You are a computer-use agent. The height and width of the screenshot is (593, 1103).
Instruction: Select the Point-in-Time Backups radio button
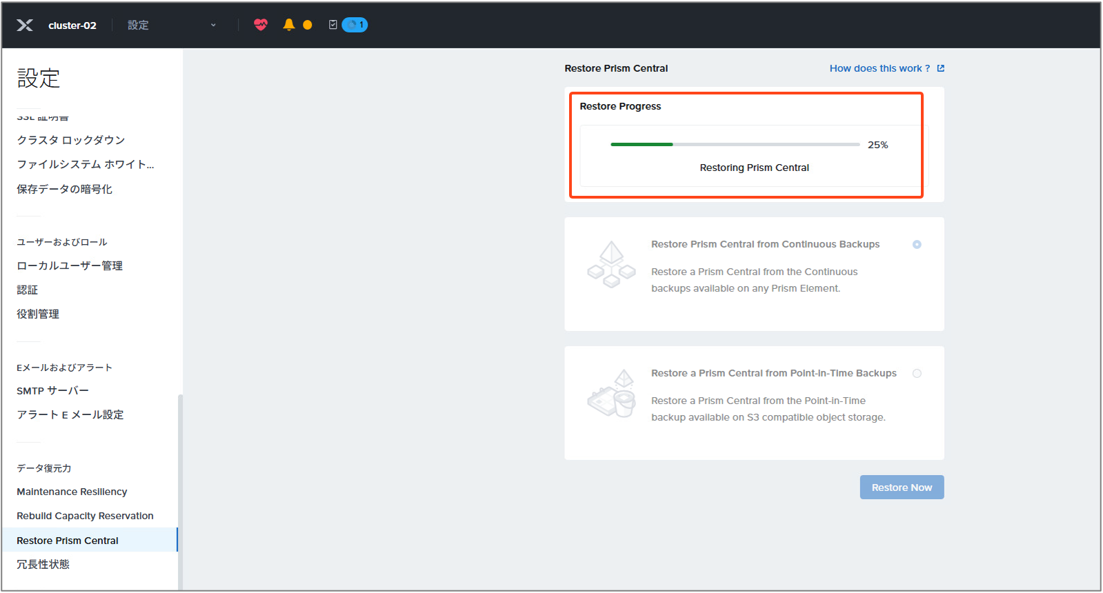click(917, 373)
